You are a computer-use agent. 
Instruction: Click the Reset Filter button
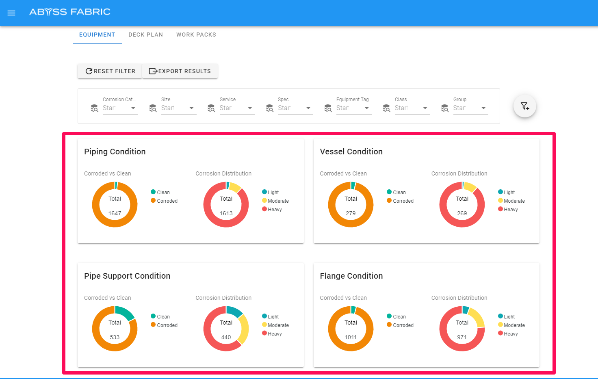pos(110,71)
